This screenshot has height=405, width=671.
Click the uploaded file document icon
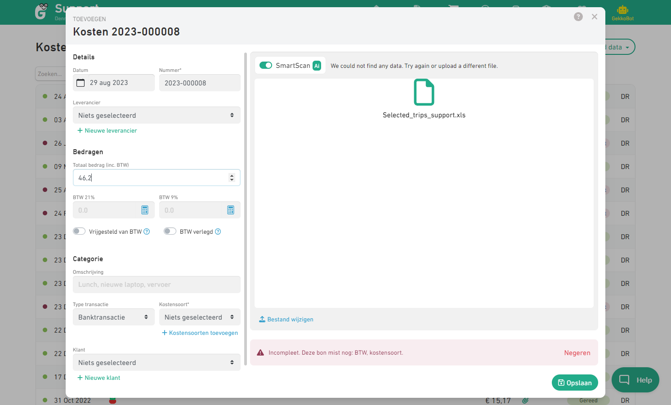click(x=424, y=92)
